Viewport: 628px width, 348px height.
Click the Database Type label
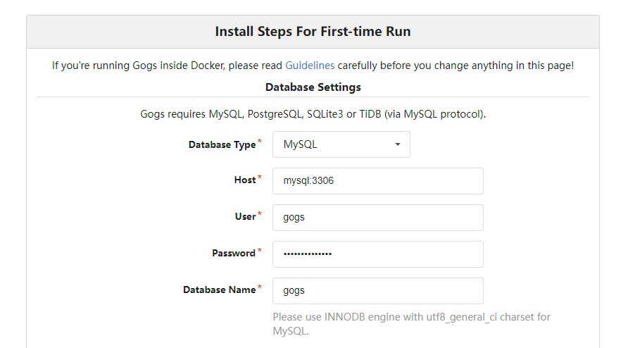[x=222, y=144]
